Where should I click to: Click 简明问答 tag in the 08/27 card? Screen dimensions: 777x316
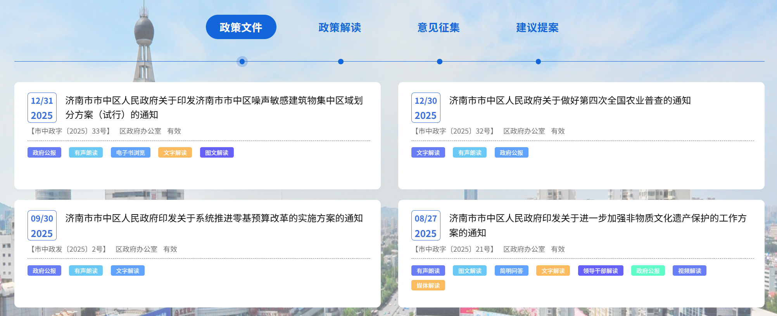pos(511,271)
